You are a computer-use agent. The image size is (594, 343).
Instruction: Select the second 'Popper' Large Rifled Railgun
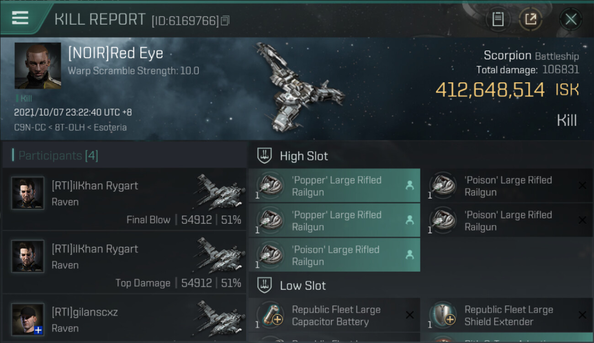pyautogui.click(x=334, y=220)
